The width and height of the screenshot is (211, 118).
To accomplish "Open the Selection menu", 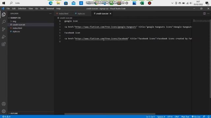I will [22, 9].
